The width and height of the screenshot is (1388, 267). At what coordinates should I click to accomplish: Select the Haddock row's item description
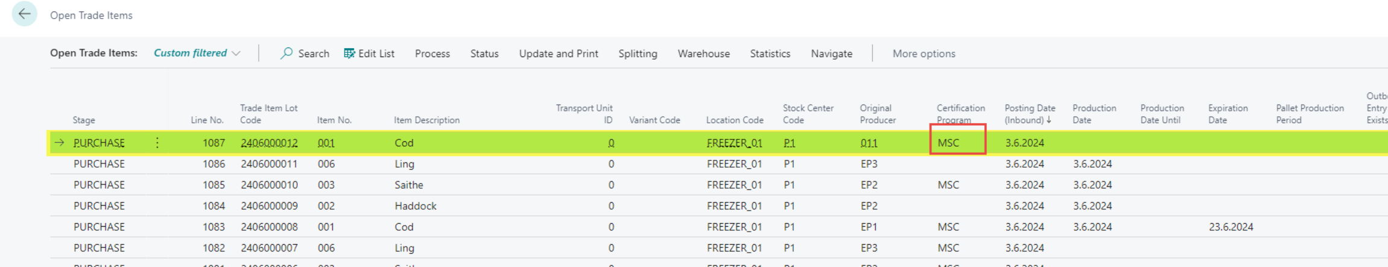click(416, 206)
